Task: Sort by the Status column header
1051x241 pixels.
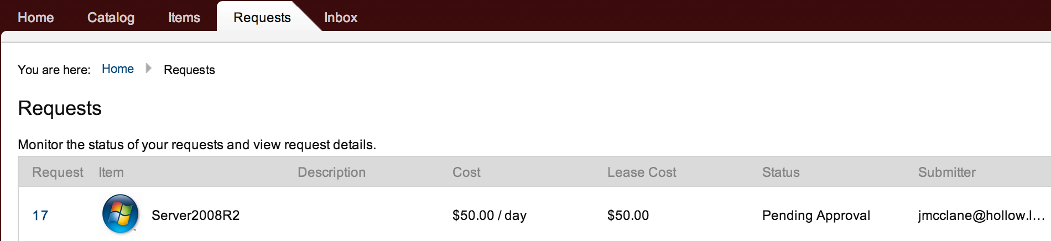Action: [x=781, y=172]
